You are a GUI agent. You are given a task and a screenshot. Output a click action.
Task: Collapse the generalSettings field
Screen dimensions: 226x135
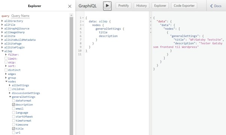[x=10, y=97]
